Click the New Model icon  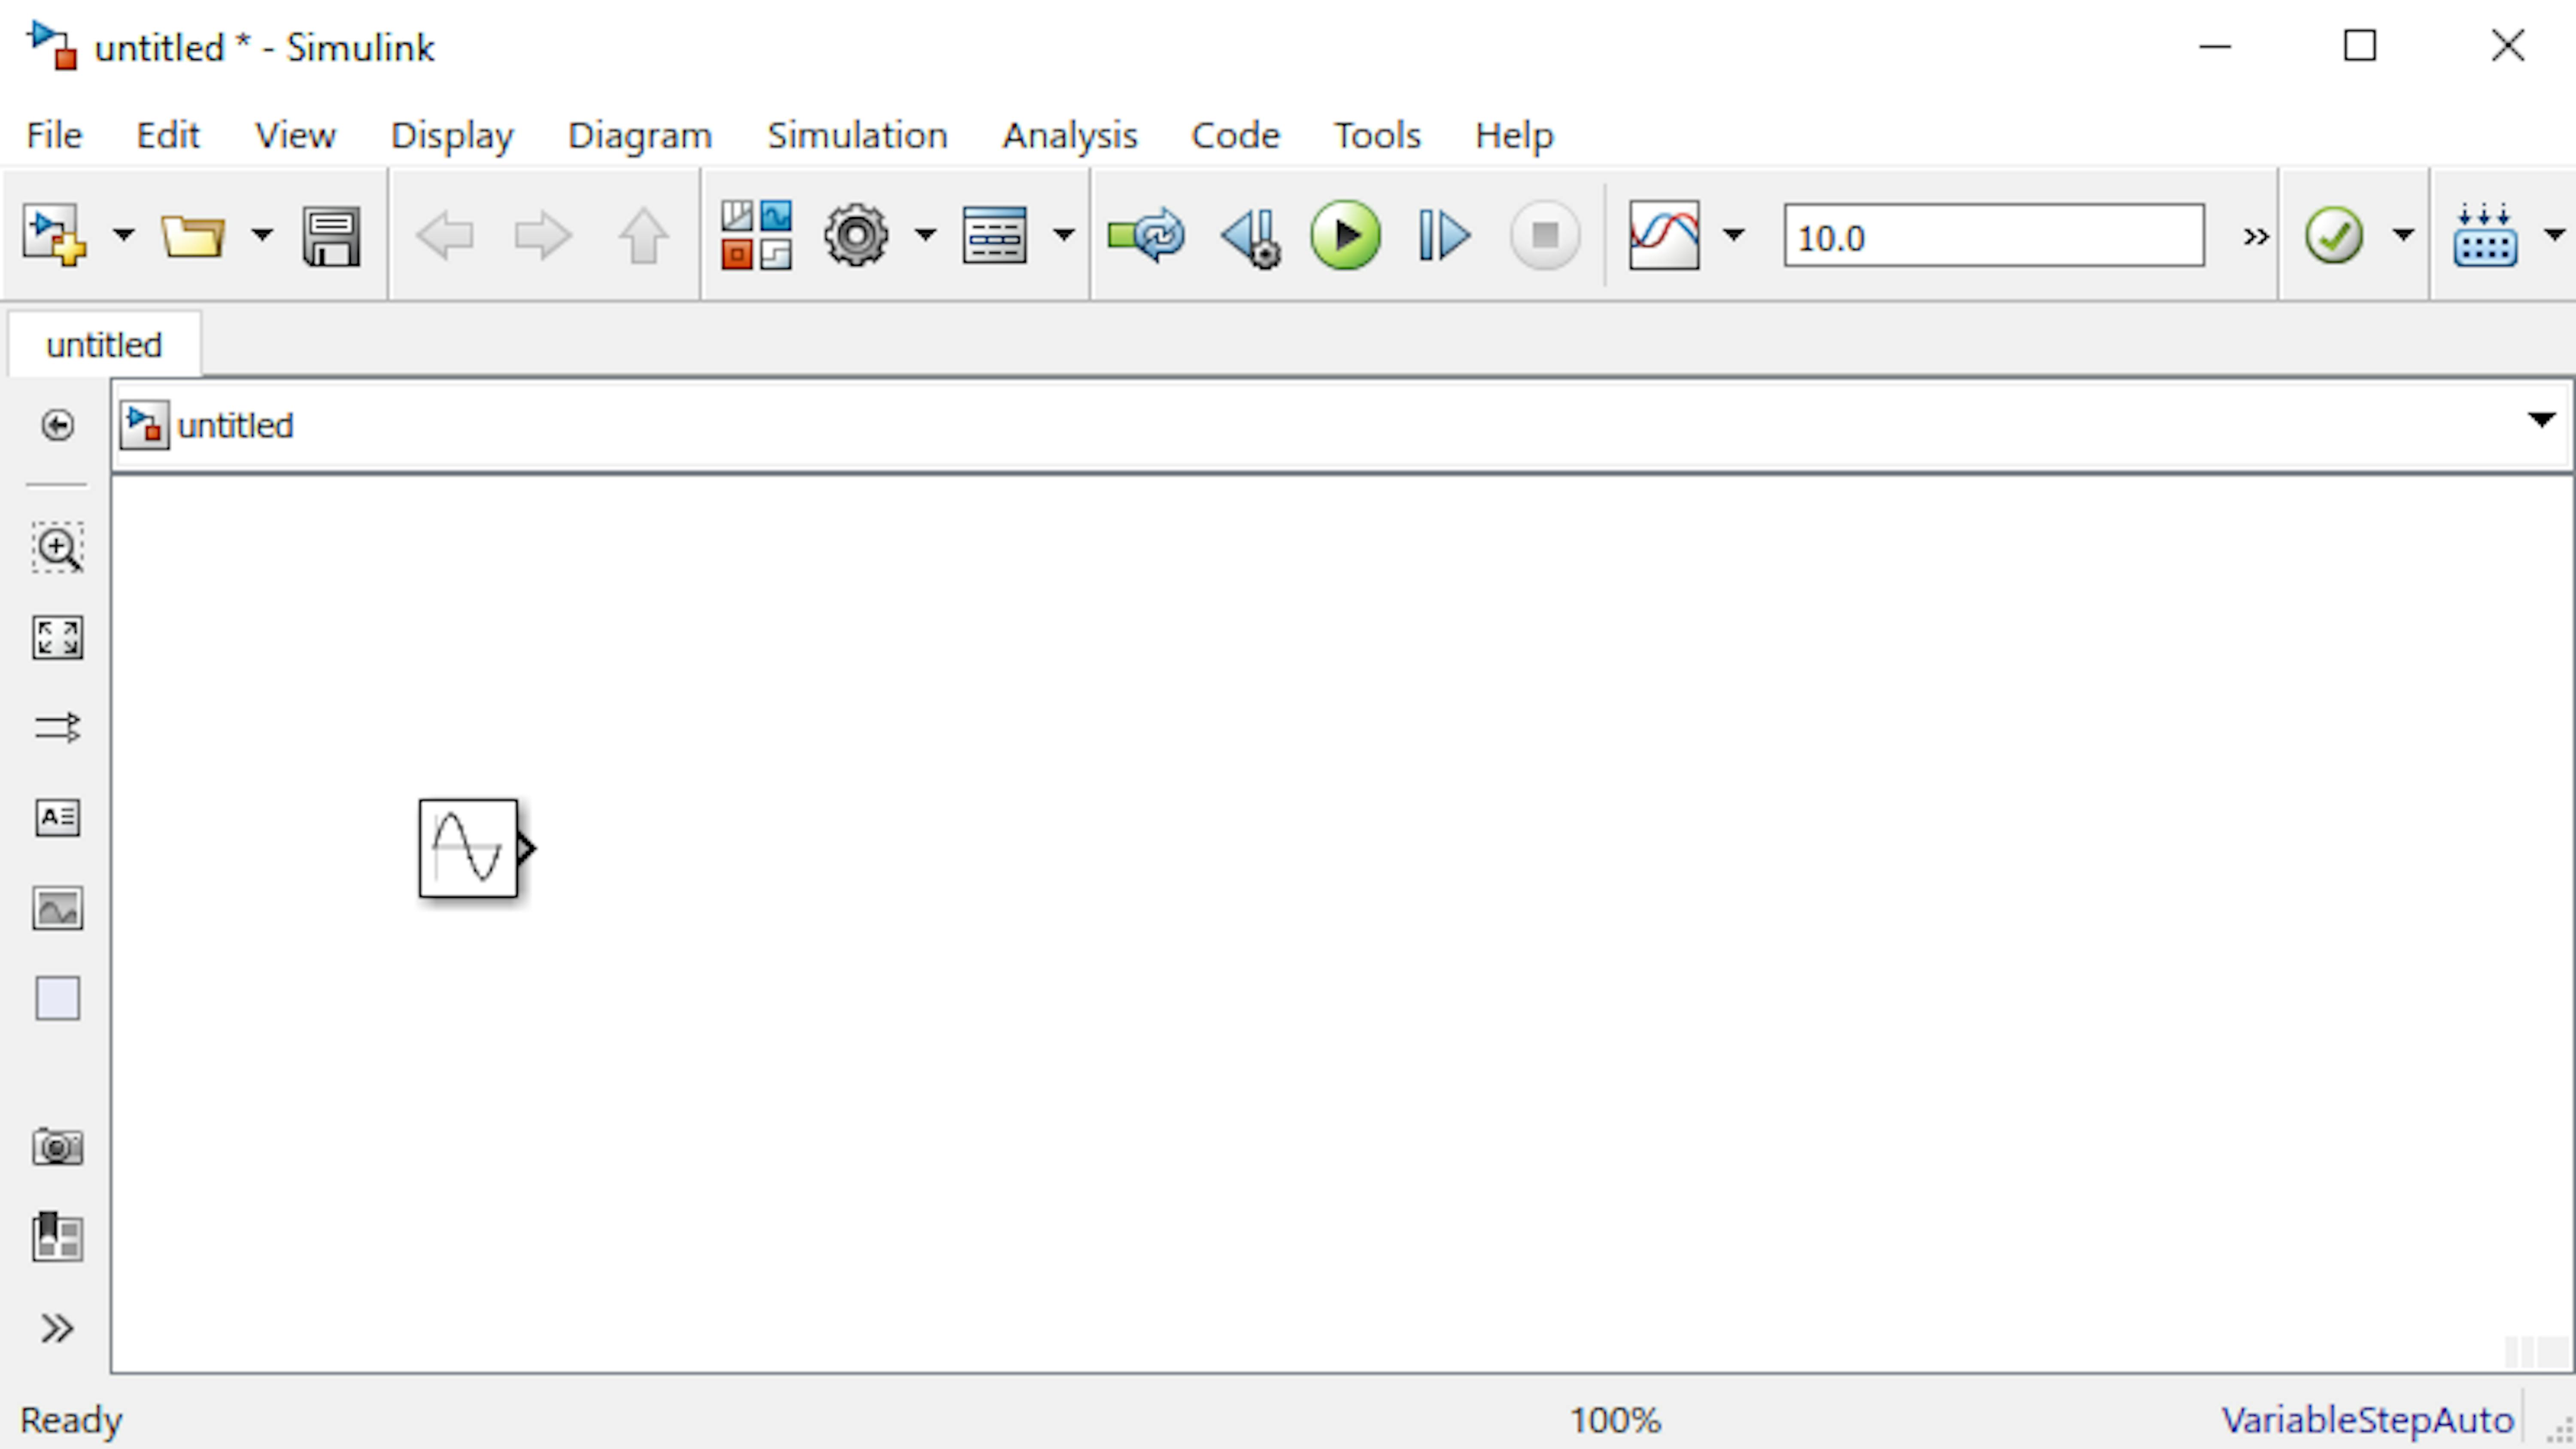[x=55, y=236]
